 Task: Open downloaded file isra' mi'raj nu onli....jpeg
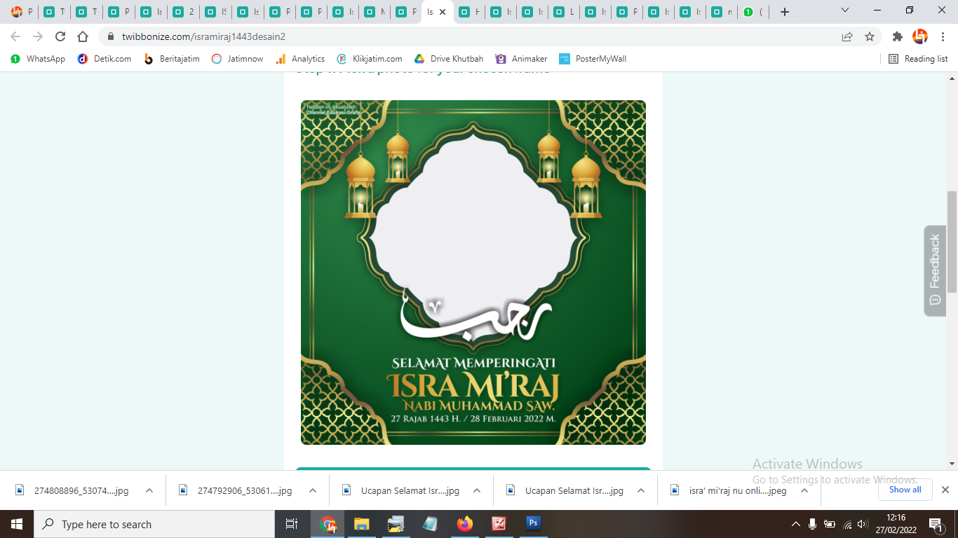729,490
